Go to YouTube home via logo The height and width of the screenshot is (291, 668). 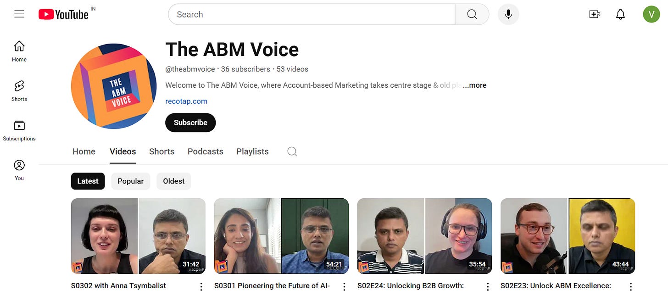[x=63, y=15]
